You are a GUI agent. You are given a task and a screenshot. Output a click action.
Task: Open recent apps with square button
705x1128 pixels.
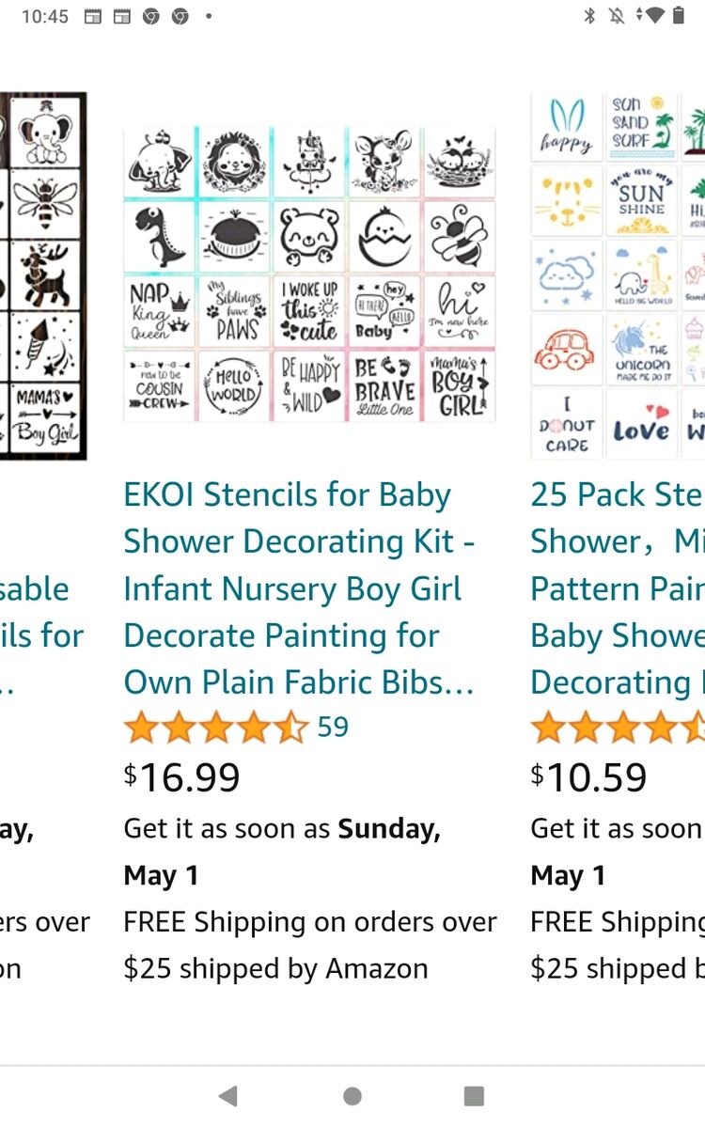tap(474, 1095)
